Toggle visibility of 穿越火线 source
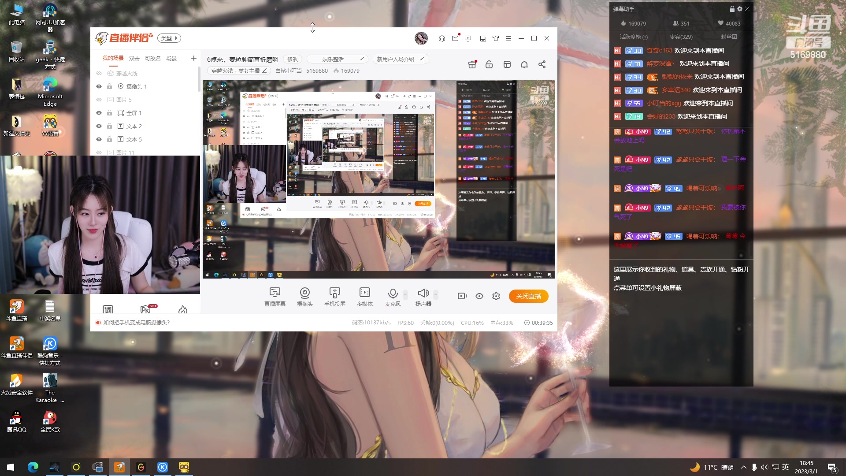 pos(99,73)
